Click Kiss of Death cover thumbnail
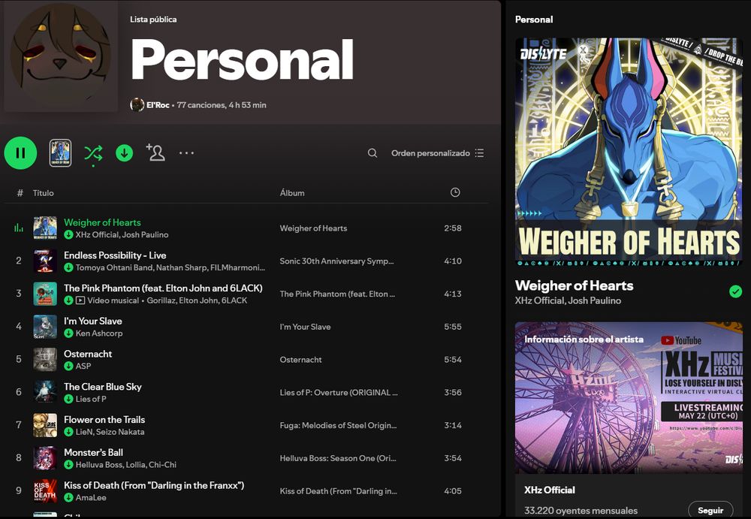 45,490
